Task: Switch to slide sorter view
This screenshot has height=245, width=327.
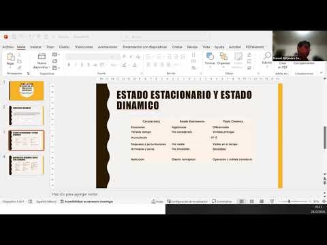Action: [x=251, y=201]
